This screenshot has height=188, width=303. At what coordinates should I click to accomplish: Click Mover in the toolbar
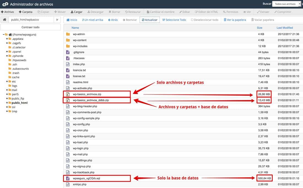coord(60,12)
